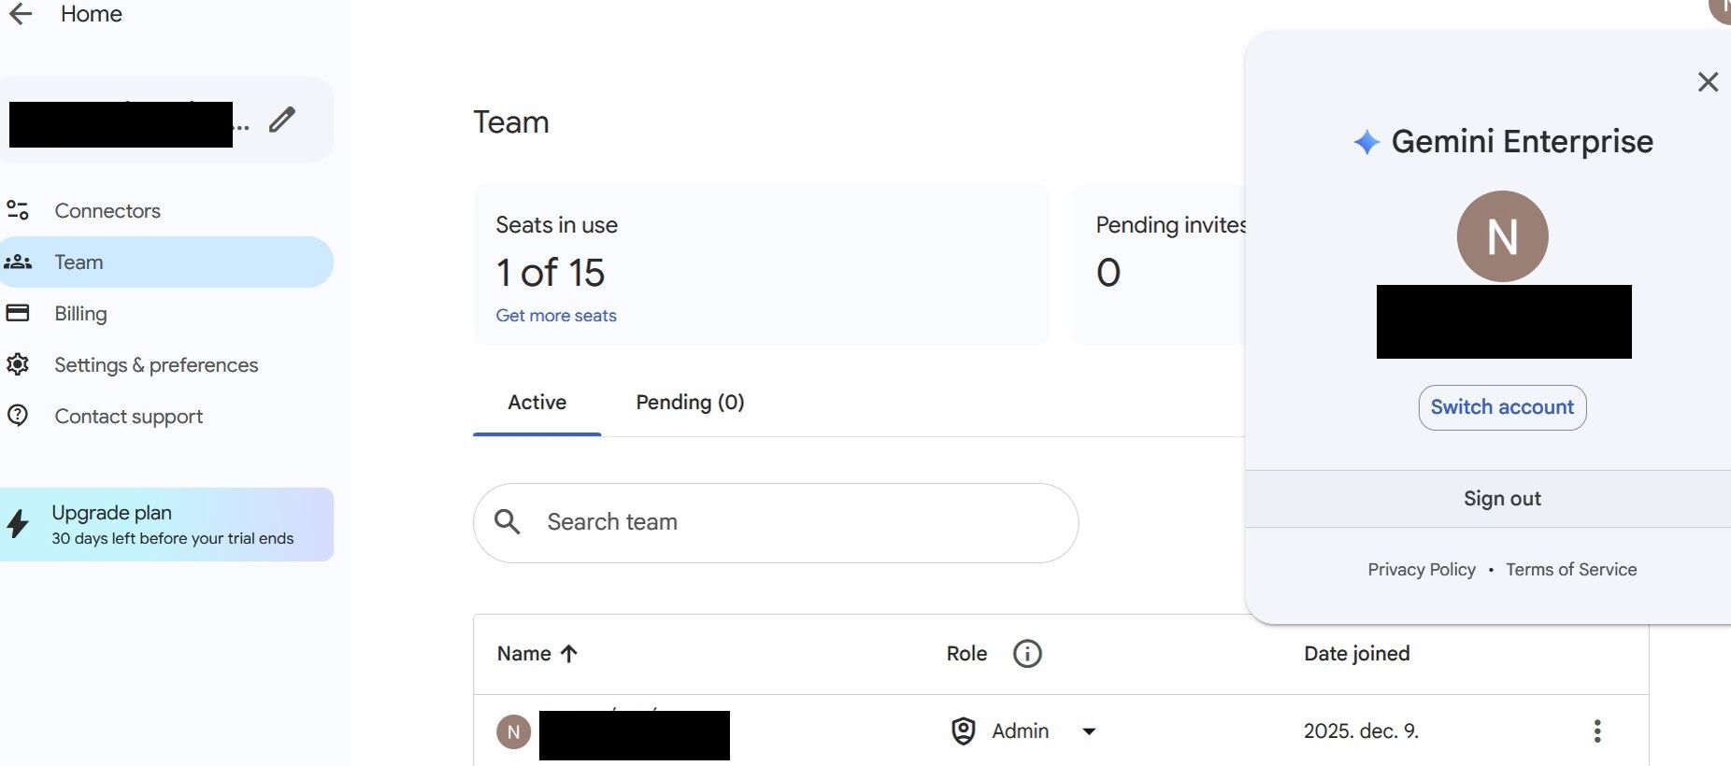This screenshot has width=1731, height=766.
Task: Click the Name sort arrow
Action: click(x=568, y=654)
